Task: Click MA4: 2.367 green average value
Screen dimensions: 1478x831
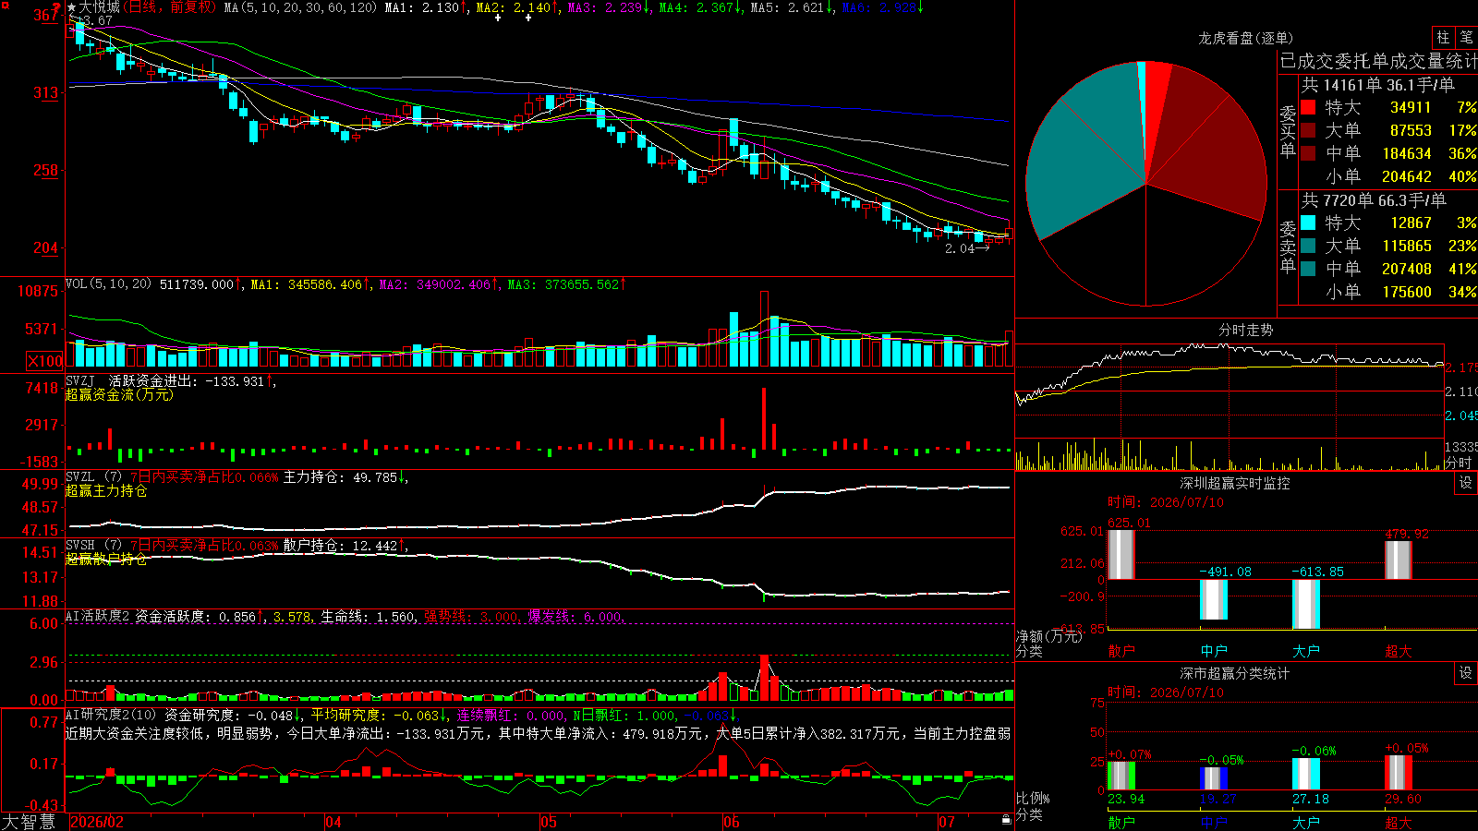Action: pos(701,7)
